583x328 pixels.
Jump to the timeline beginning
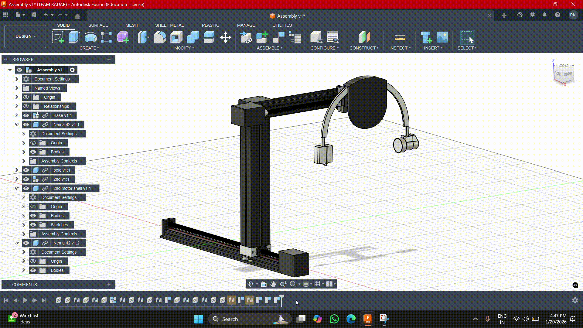click(x=6, y=300)
